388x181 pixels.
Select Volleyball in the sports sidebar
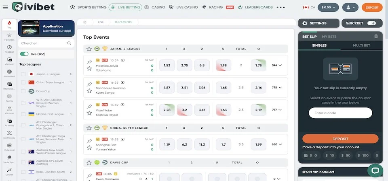(9, 147)
